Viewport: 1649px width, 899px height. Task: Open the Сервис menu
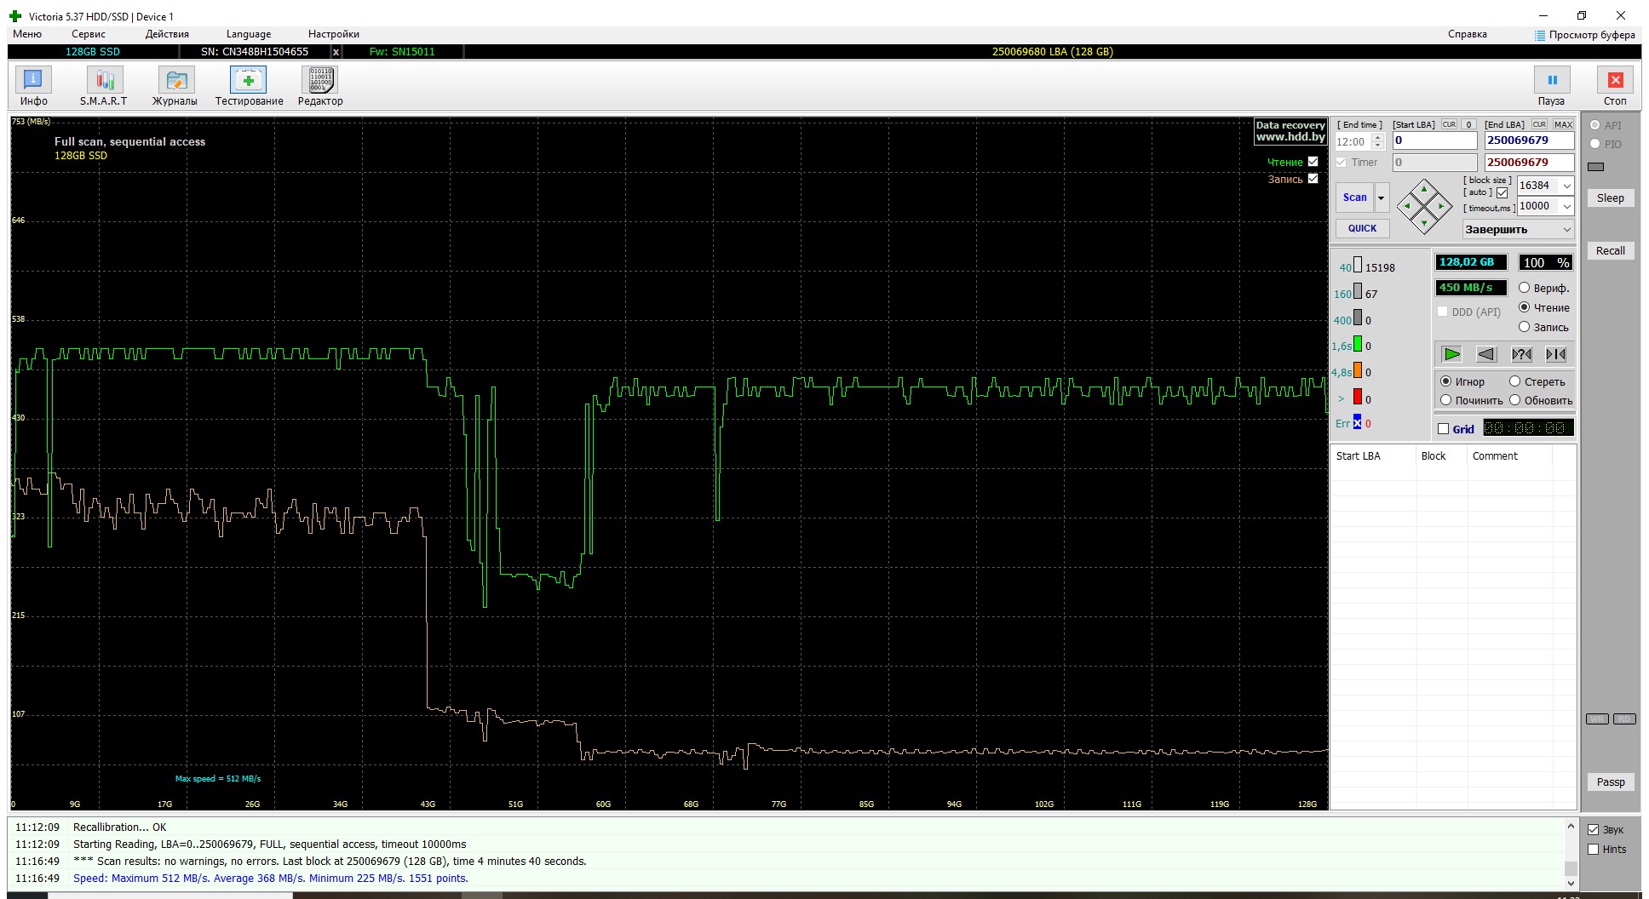tap(89, 34)
